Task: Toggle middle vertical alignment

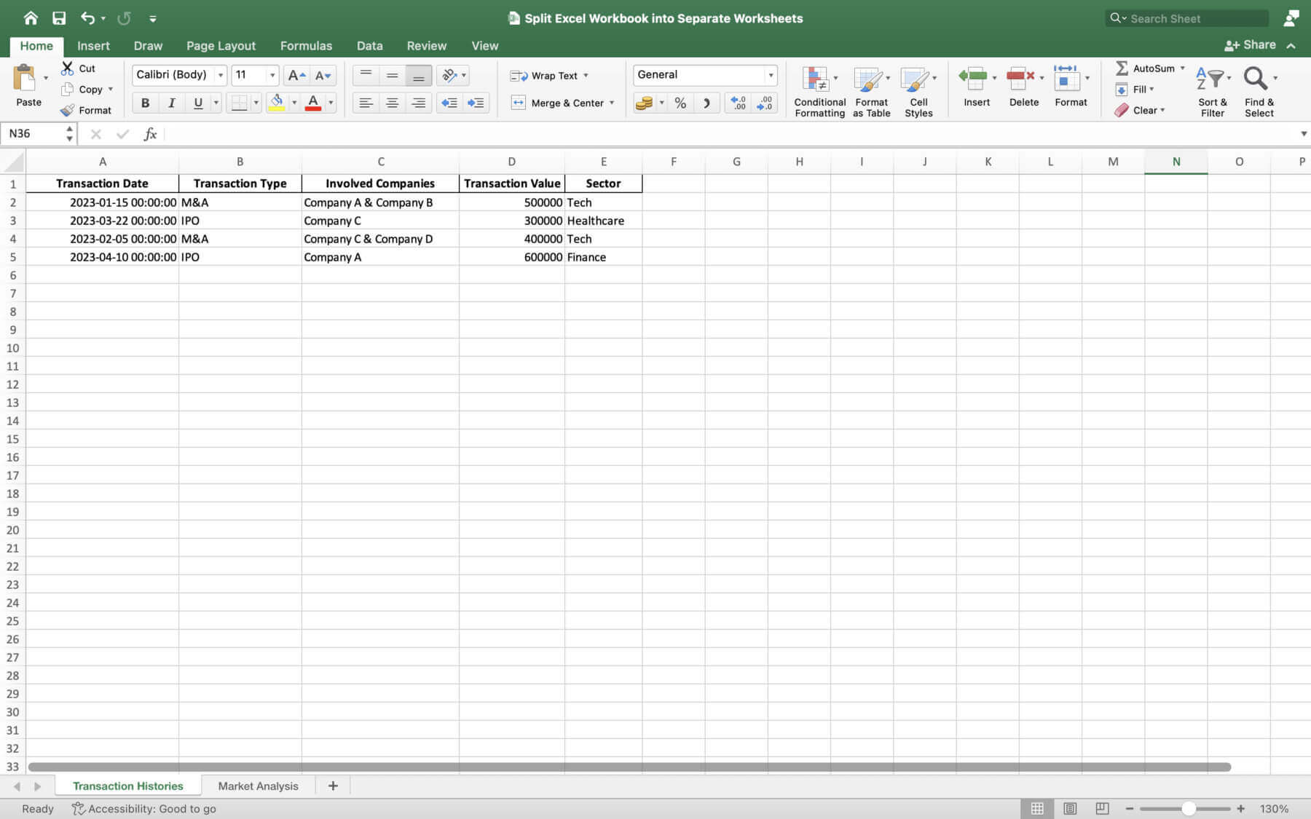Action: coord(392,75)
